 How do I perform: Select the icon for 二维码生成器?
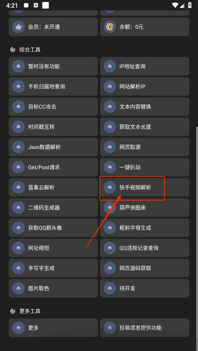[19, 208]
